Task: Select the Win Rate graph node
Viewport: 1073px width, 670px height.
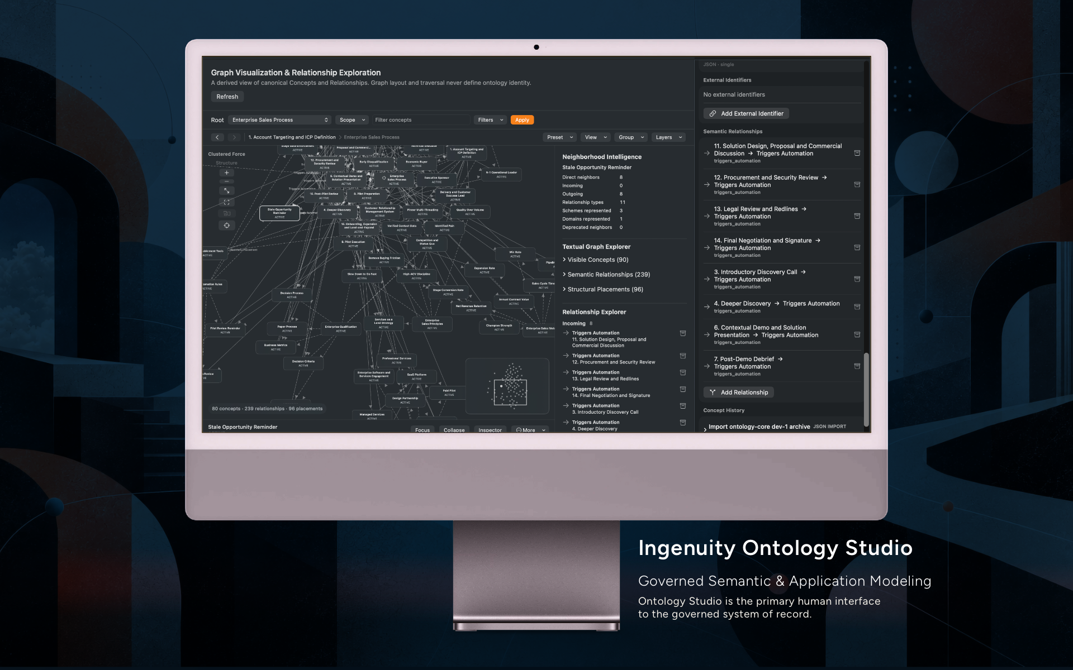Action: click(515, 254)
